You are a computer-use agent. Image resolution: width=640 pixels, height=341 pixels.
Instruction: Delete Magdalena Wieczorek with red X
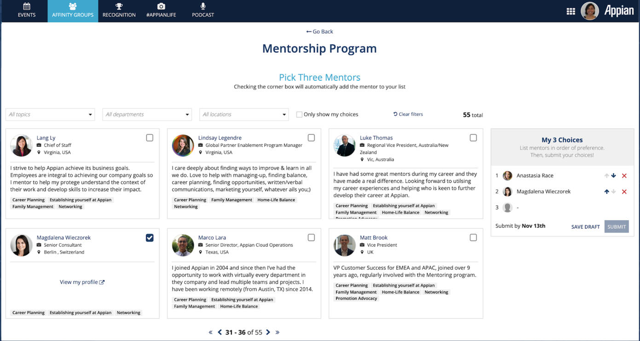coord(624,192)
